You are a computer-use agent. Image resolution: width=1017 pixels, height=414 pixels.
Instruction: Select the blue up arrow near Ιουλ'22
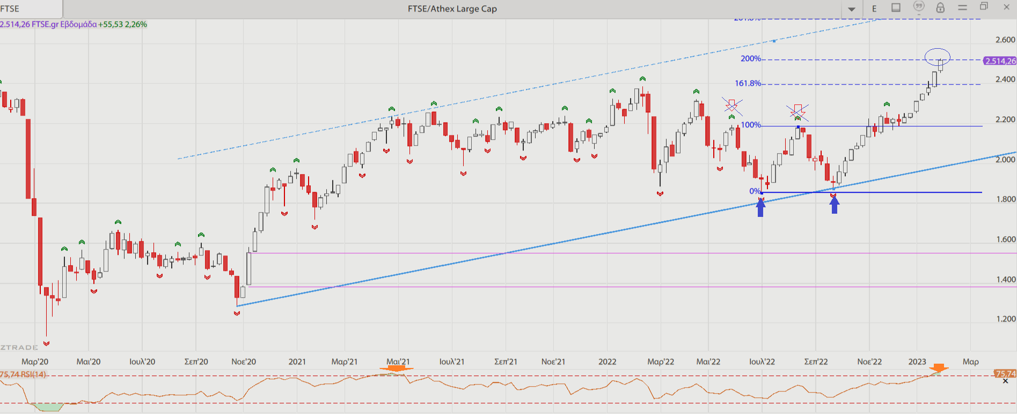760,207
